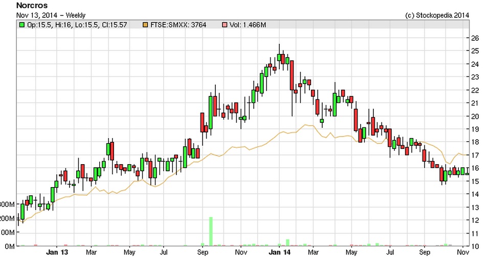Screen dimensions: 490x262
Task: Click the 'Nov' label between Sep and Jan 14
Action: coord(240,252)
